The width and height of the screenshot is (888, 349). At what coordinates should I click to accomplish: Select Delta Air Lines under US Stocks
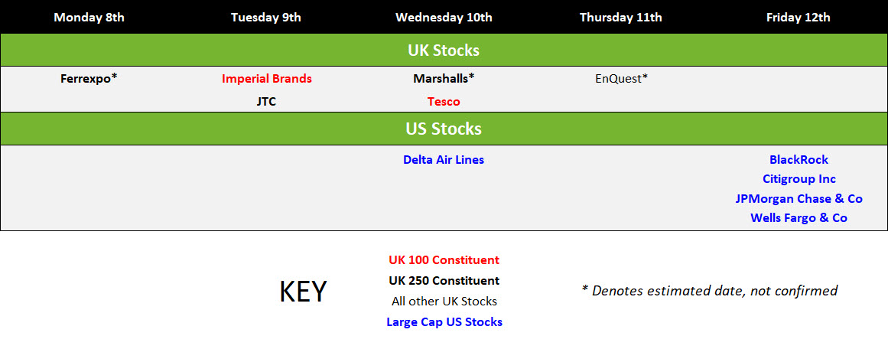(x=444, y=160)
